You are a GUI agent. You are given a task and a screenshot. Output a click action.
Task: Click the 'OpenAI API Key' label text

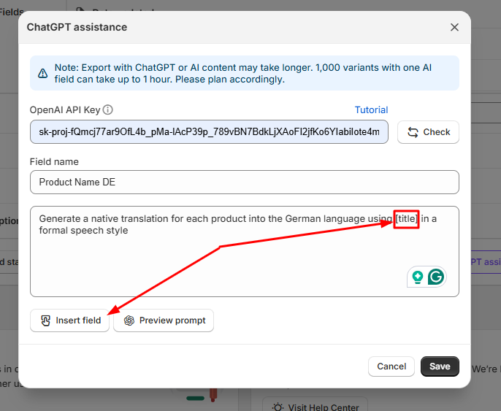click(65, 110)
